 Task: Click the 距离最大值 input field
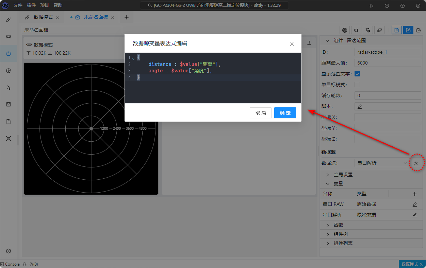(388, 63)
